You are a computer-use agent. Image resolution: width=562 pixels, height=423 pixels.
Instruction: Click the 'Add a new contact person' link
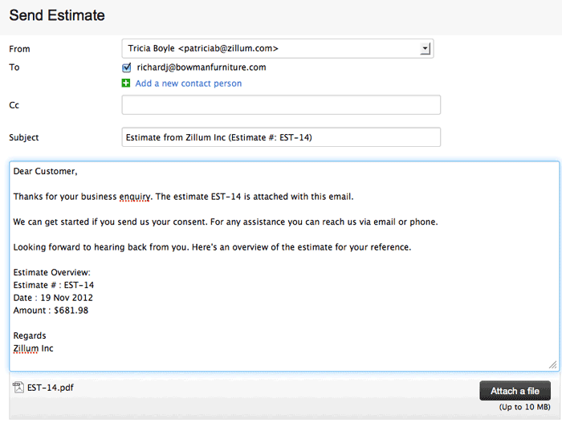pyautogui.click(x=188, y=83)
